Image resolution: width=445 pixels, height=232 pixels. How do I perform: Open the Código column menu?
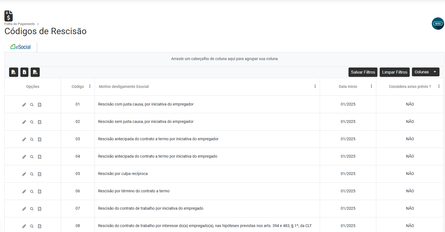point(90,87)
